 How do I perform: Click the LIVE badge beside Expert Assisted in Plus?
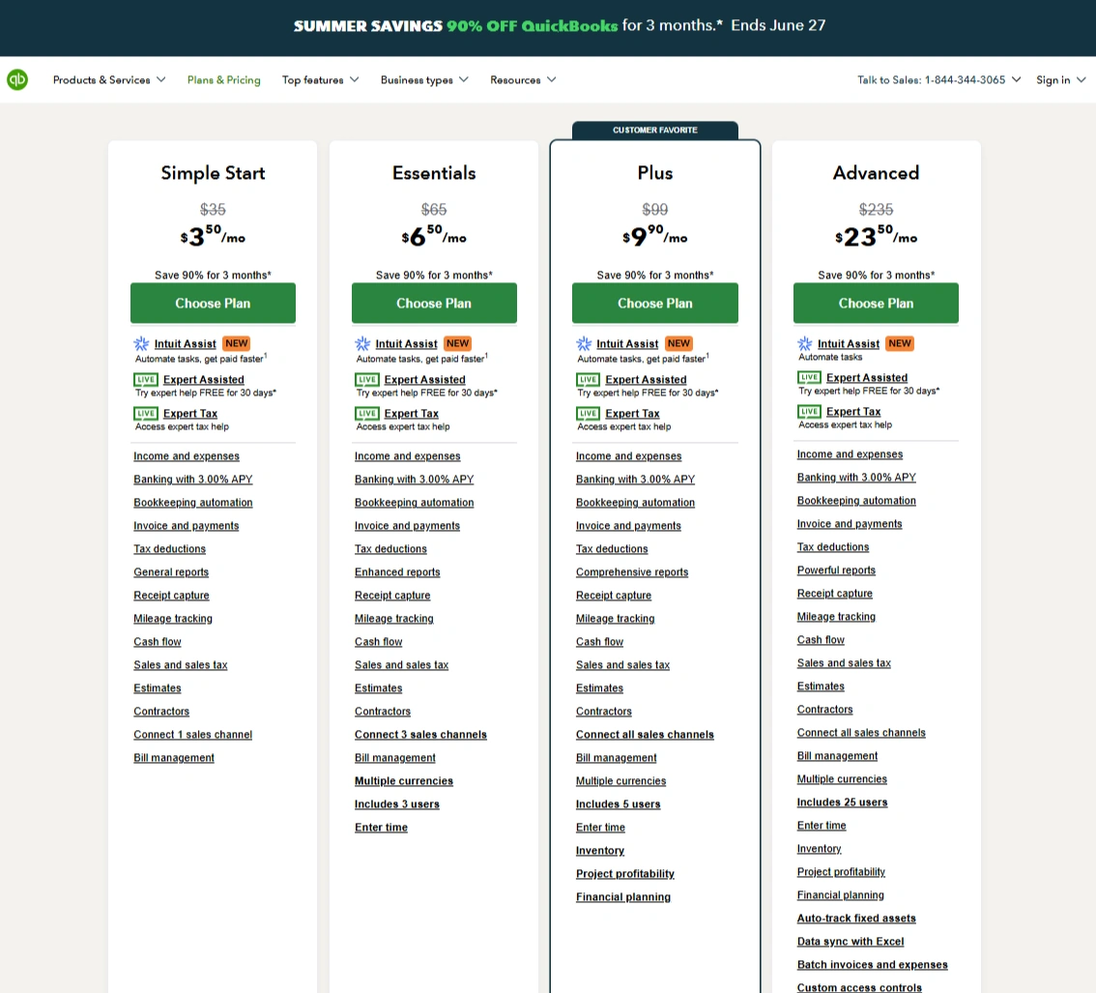[588, 380]
